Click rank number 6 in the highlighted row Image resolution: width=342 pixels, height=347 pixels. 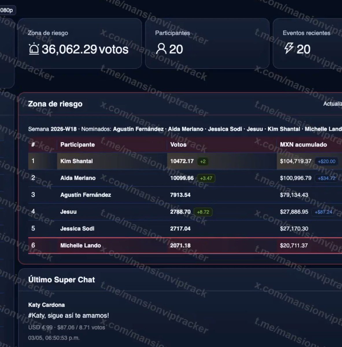(x=33, y=246)
